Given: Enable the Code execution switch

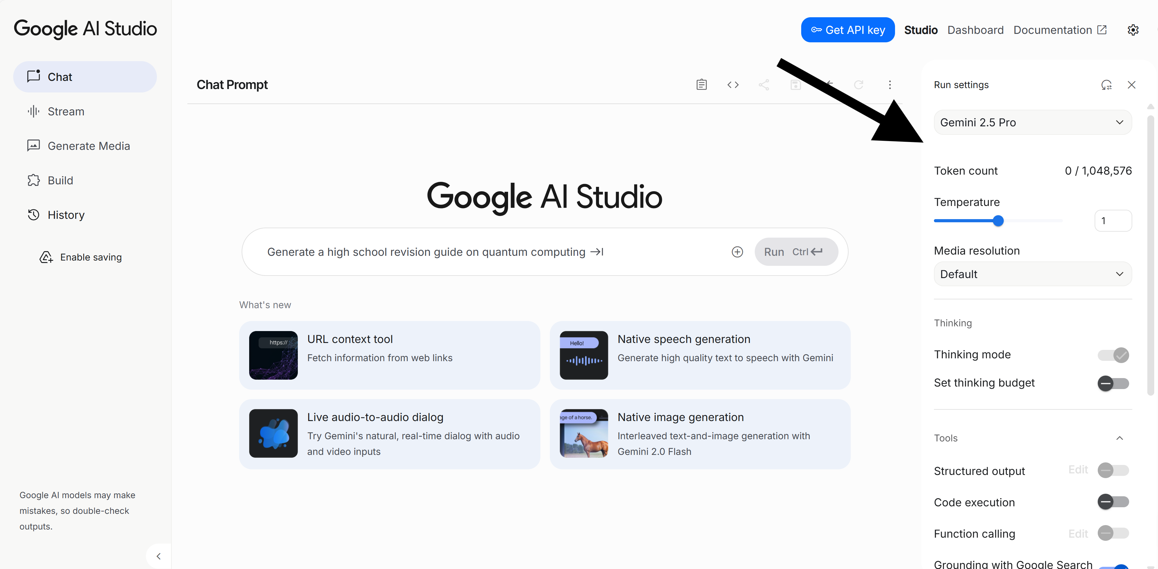Looking at the screenshot, I should (x=1113, y=502).
